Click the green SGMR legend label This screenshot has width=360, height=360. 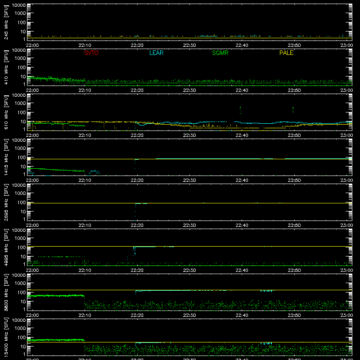tap(220, 53)
